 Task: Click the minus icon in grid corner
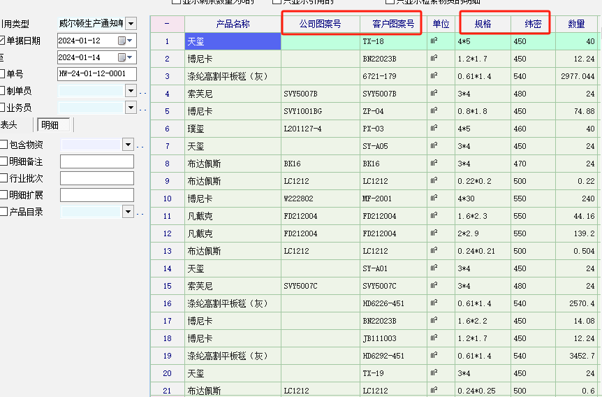tap(167, 24)
